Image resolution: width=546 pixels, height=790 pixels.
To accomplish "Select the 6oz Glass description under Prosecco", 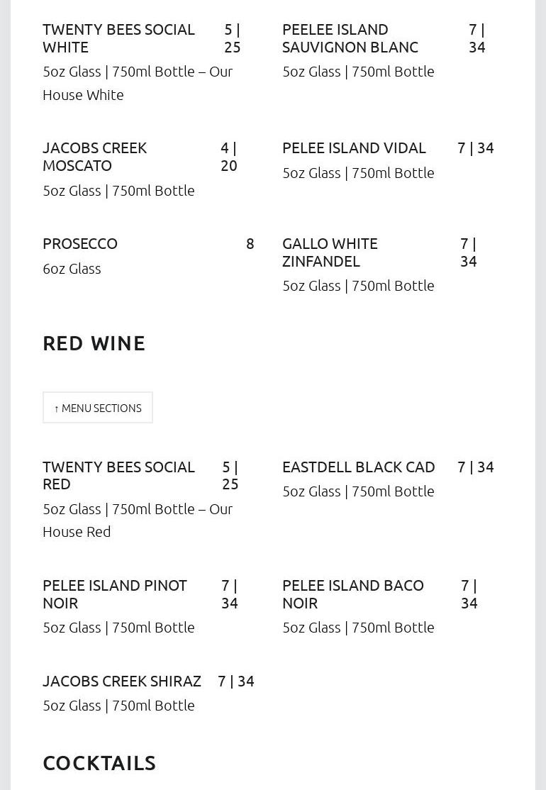I will pyautogui.click(x=72, y=269).
